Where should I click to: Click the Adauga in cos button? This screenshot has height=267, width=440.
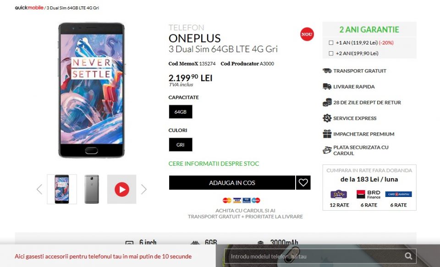232,183
